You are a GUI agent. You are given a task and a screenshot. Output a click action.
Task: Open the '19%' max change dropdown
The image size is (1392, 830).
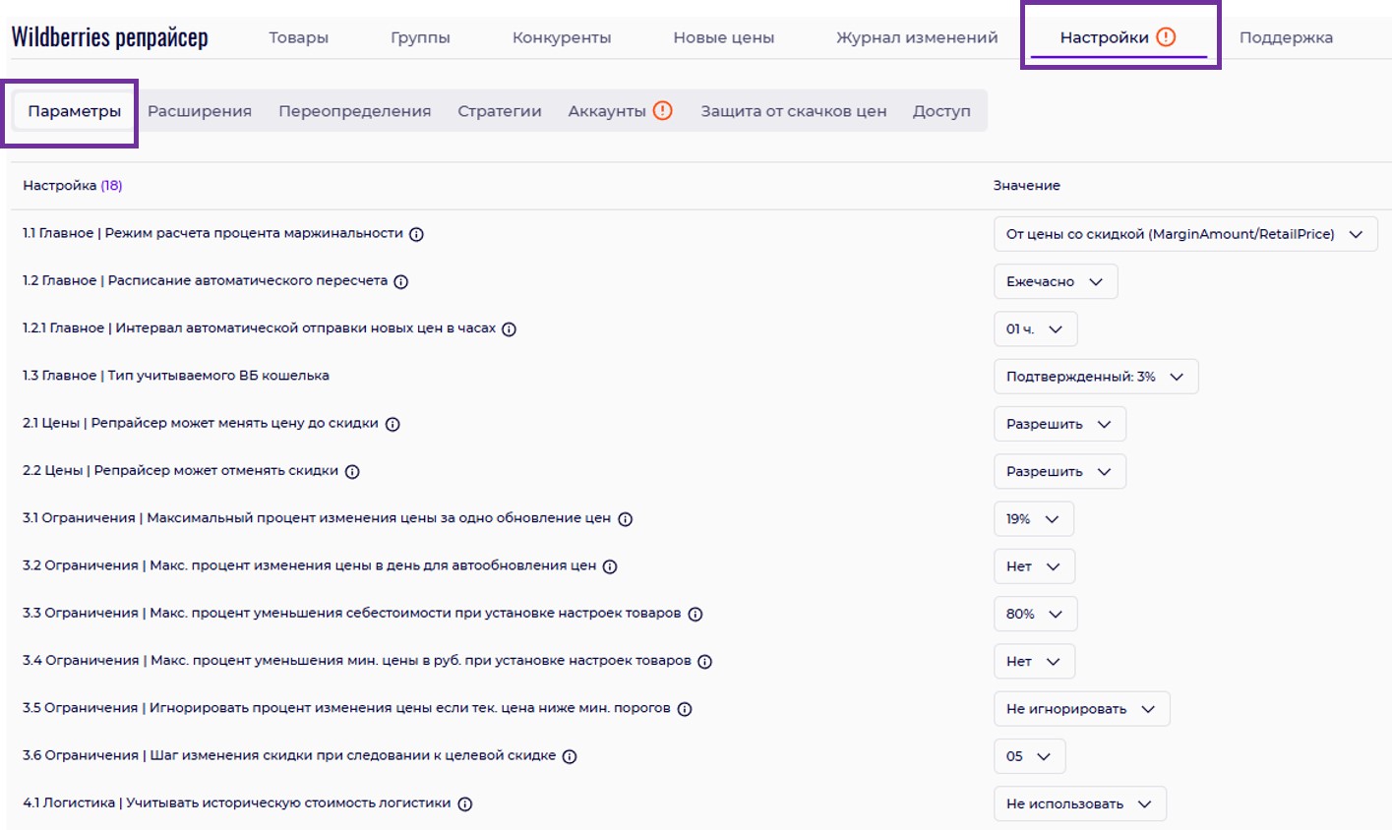pos(1033,518)
